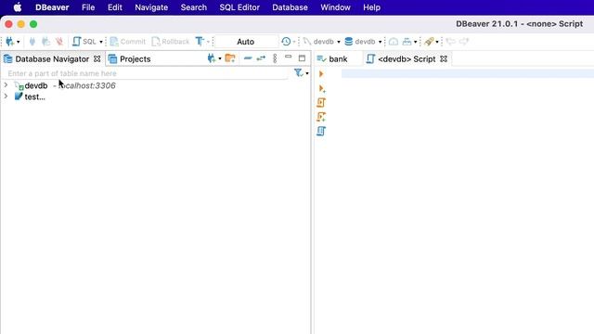Select the active connection devdb selector
This screenshot has height=334, width=594.
click(x=322, y=41)
